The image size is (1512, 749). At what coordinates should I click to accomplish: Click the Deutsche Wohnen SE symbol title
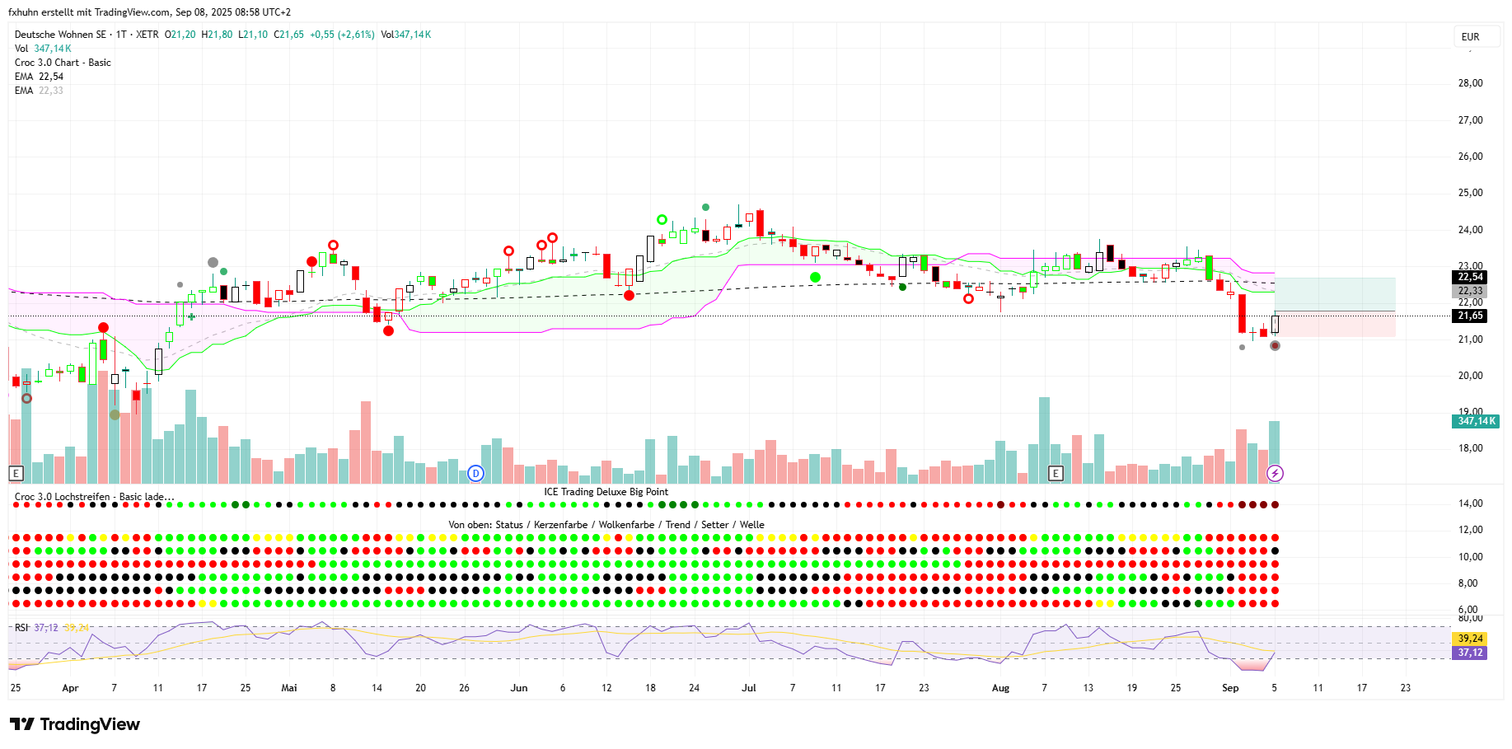pos(61,35)
